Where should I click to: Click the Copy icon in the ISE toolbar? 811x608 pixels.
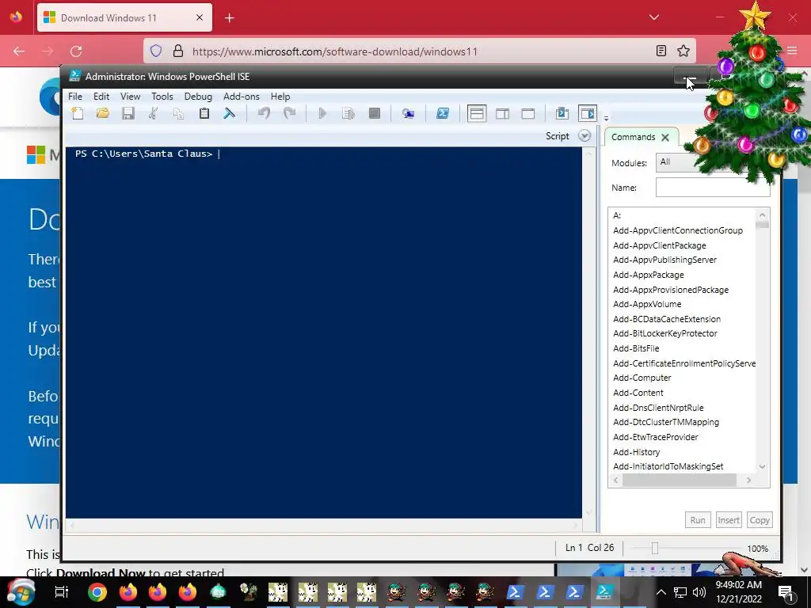[x=178, y=113]
